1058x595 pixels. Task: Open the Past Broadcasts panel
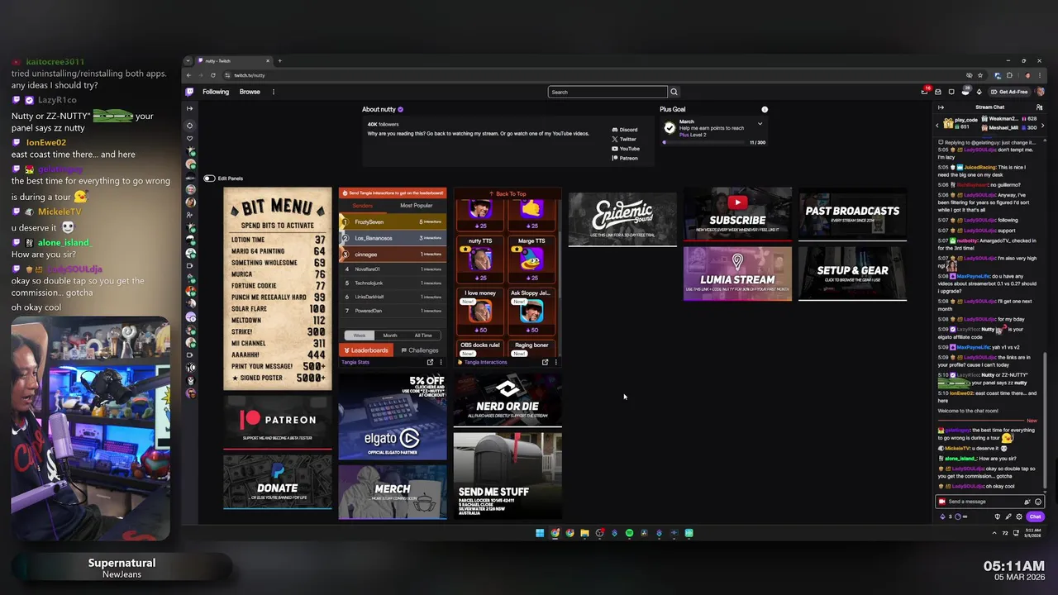tap(852, 214)
